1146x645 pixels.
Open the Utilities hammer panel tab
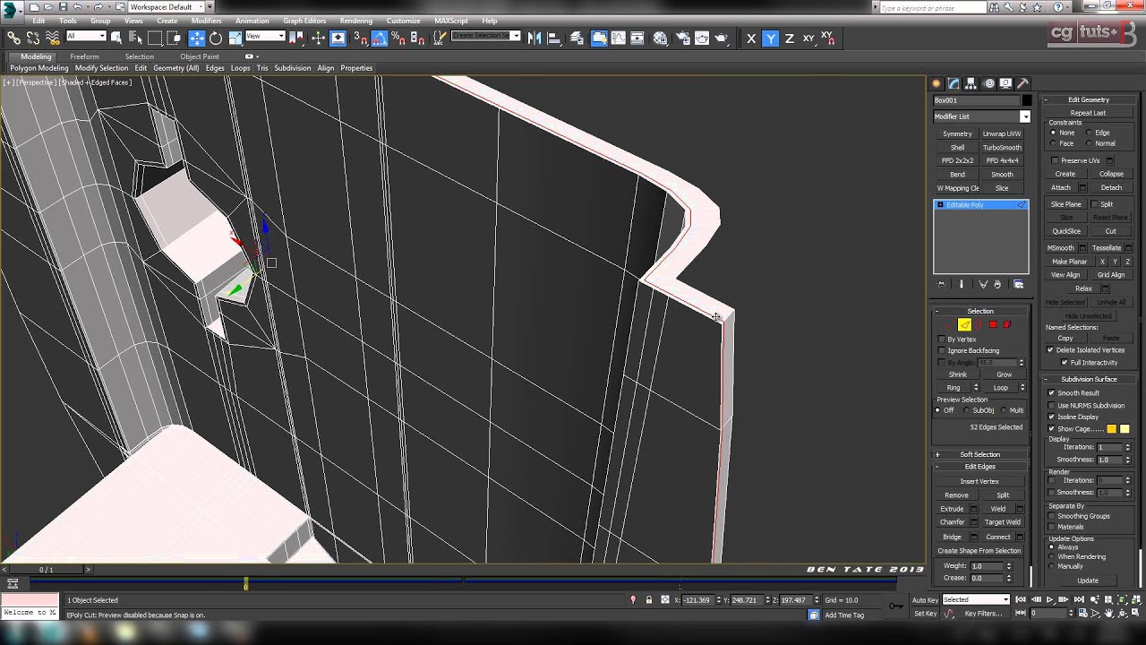pyautogui.click(x=1023, y=83)
